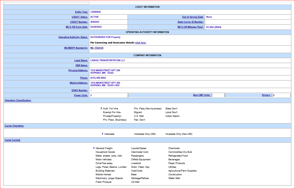The height and width of the screenshot is (189, 295).
Task: Click the 'Oilfield Equipment' cargo entry
Action: tap(141, 160)
